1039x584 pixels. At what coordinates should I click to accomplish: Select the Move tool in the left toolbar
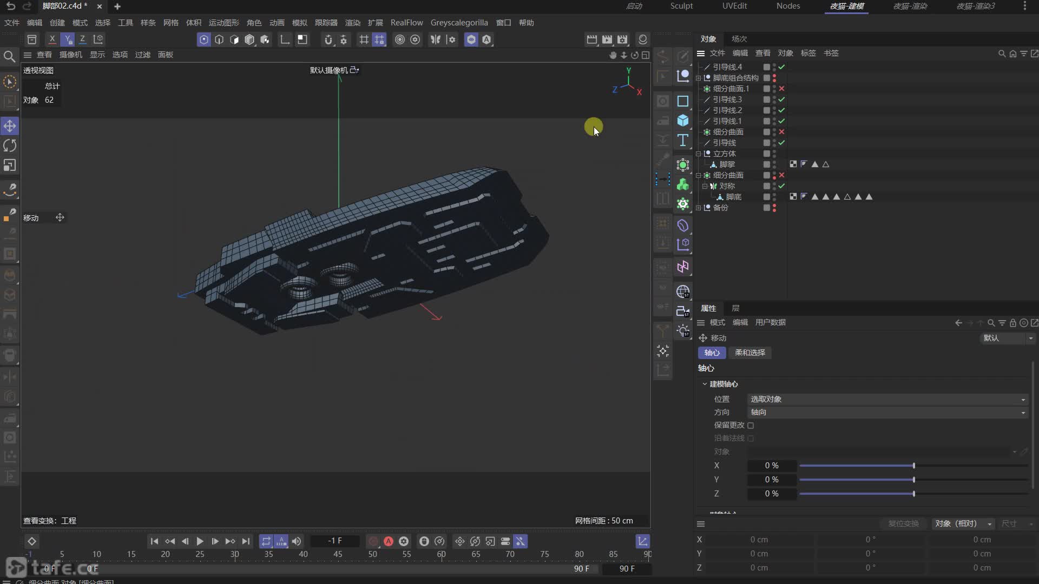10,126
